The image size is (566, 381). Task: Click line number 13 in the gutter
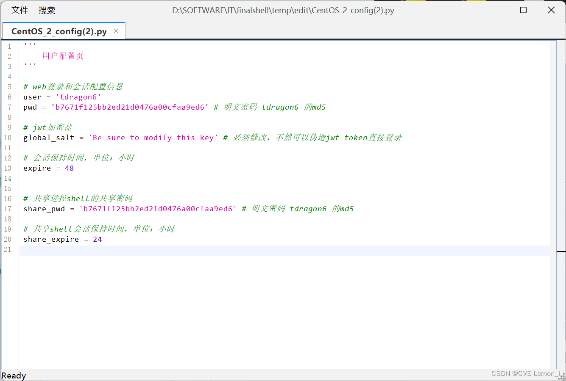pos(8,168)
